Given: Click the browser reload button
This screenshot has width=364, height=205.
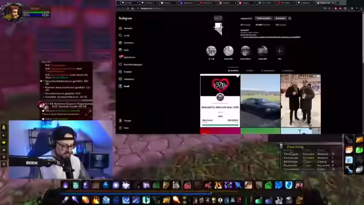Looking at the screenshot, I should tap(127, 9).
